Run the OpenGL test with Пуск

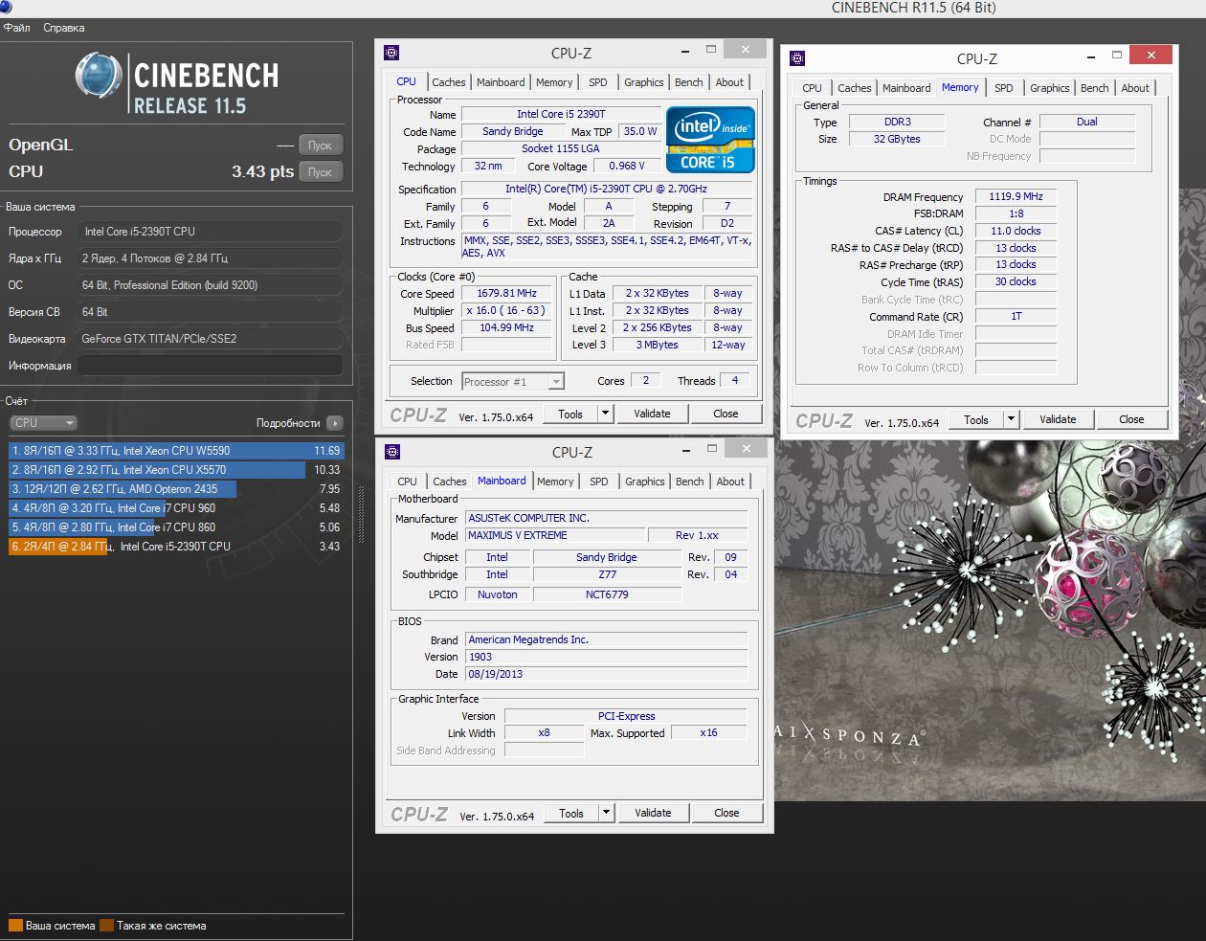tap(320, 146)
